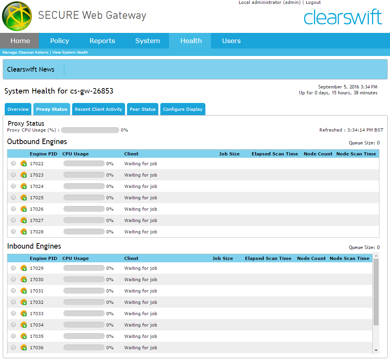Open the Recent Client Activity tab
This screenshot has height=359, width=390.
[98, 109]
